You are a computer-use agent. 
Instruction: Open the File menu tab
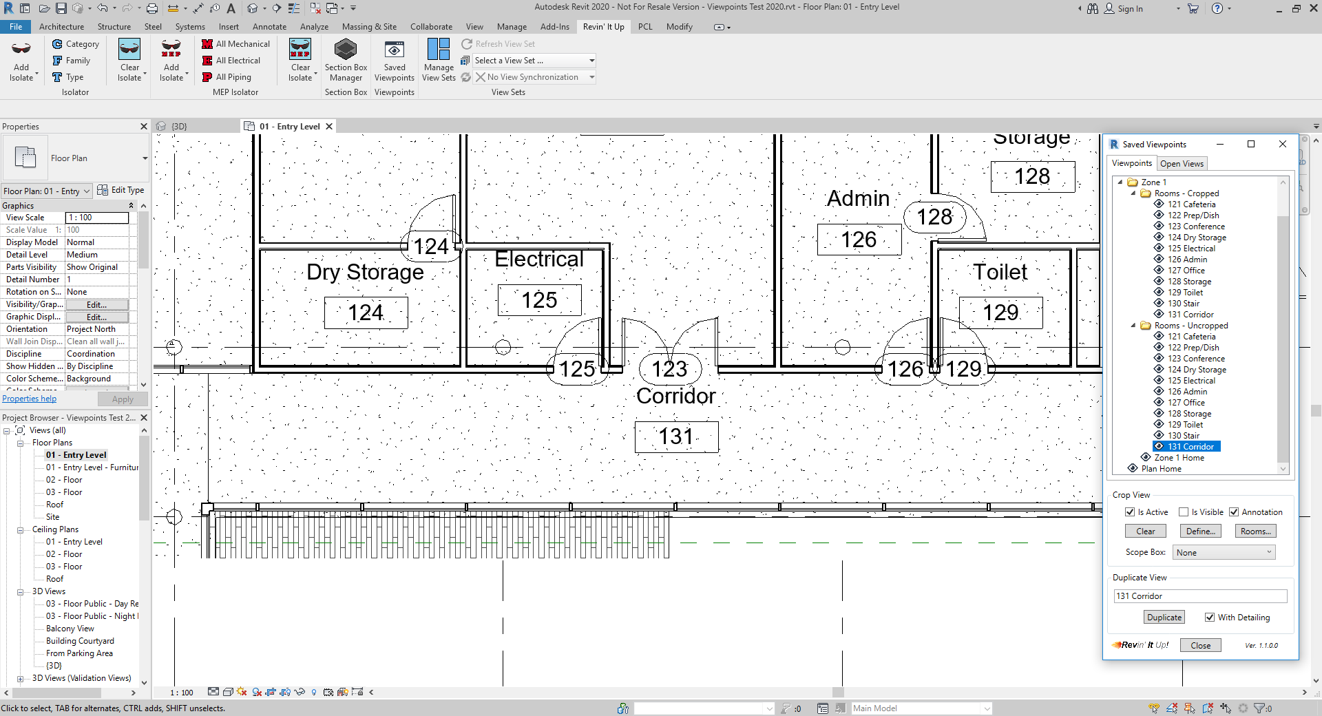click(x=16, y=27)
